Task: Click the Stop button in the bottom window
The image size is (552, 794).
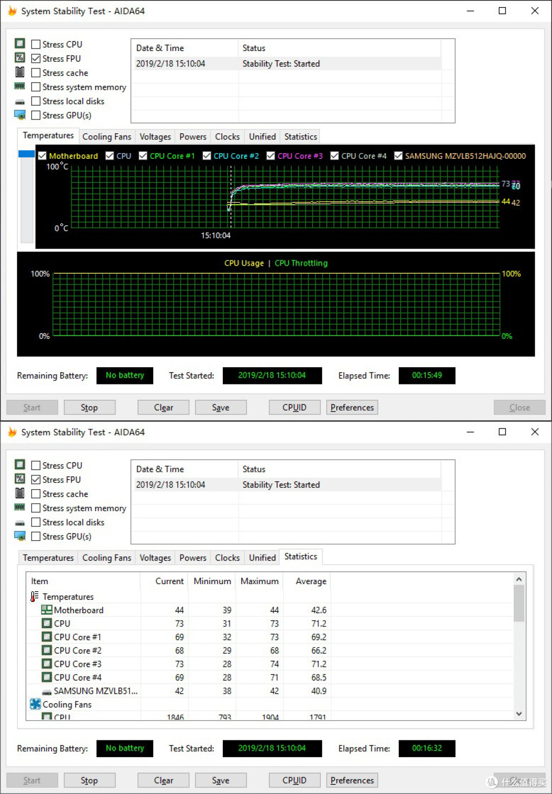Action: click(89, 780)
